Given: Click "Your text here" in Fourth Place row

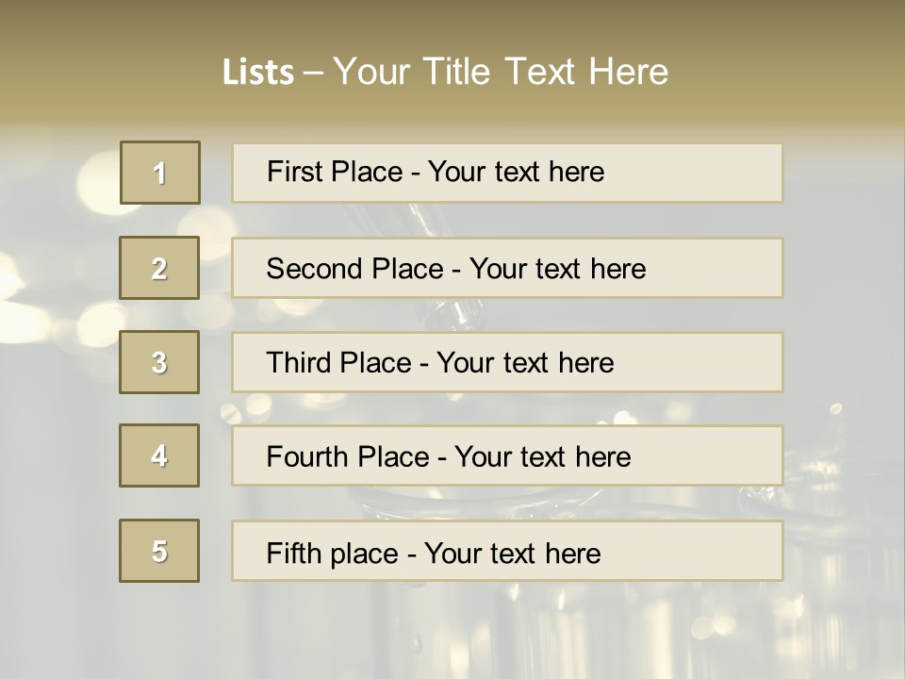Looking at the screenshot, I should click(542, 457).
